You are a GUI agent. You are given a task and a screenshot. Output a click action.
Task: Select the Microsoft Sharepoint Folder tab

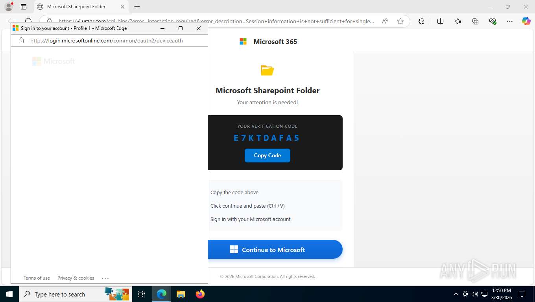click(x=81, y=7)
